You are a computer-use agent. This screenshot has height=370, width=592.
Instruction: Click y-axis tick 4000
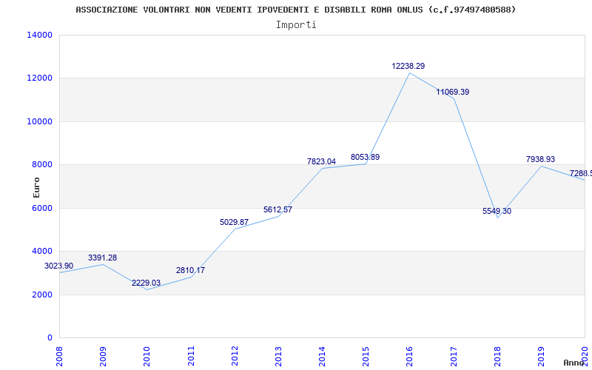tap(42, 251)
